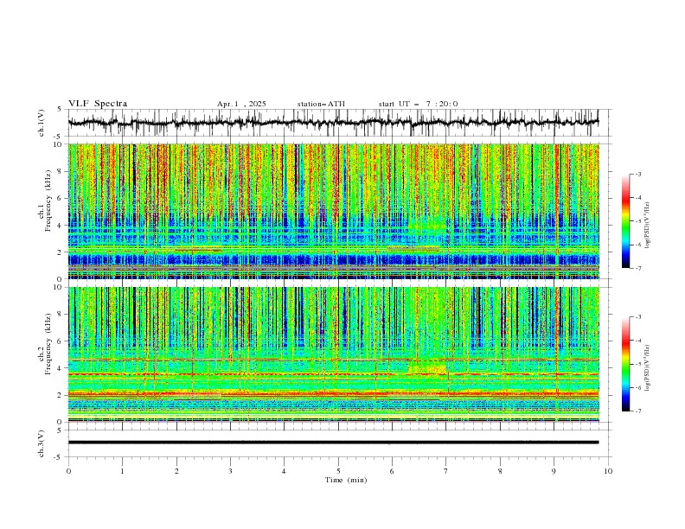Screen dimensions: 685x529
Task: Click the "-7" label on the upper color bar
Action: click(x=638, y=268)
